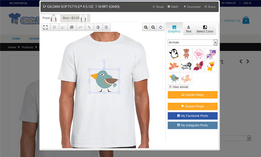Add the zebra clipart
Screen dimensions: 261x157
point(186,66)
